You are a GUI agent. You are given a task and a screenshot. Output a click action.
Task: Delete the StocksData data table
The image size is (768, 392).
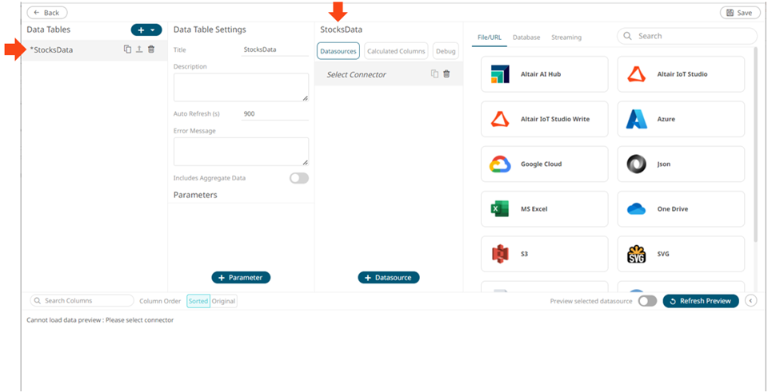(151, 49)
